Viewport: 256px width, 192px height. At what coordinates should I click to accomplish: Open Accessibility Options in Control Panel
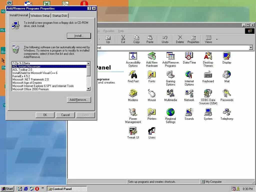tap(133, 59)
